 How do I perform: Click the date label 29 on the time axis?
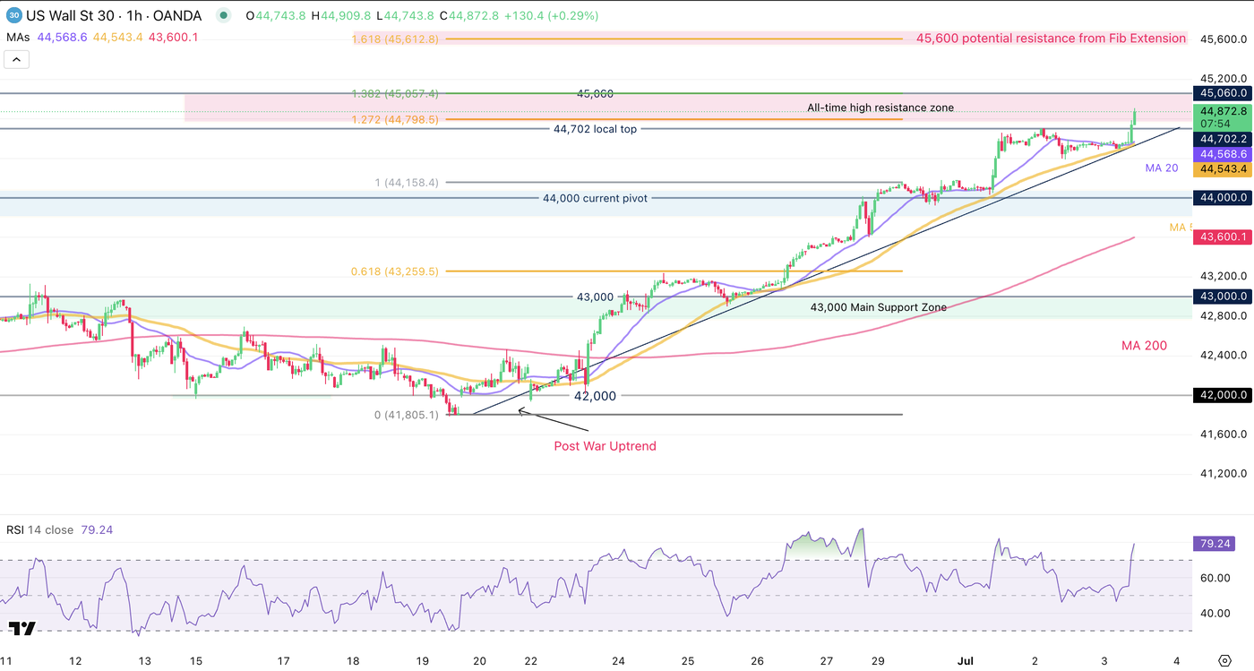pos(878,661)
